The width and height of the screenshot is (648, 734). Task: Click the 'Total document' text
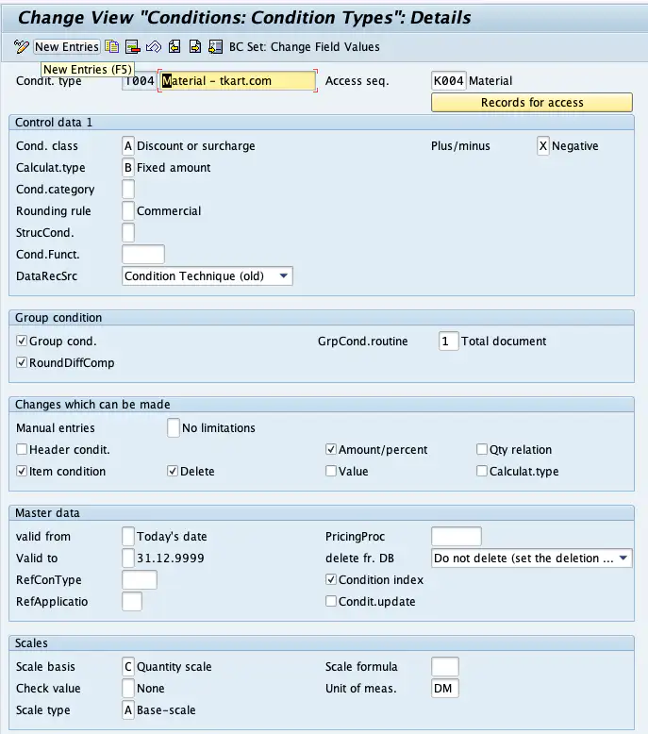tap(504, 342)
